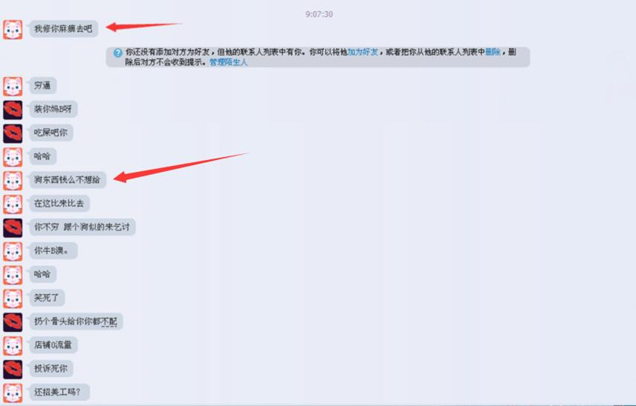
Task: Open cat avatar beside "店铺0流量" message
Action: coord(13,345)
